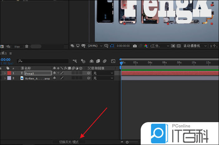The width and height of the screenshot is (219, 145).
Task: Open the timeline panel menu icon
Action: [x=10, y=54]
